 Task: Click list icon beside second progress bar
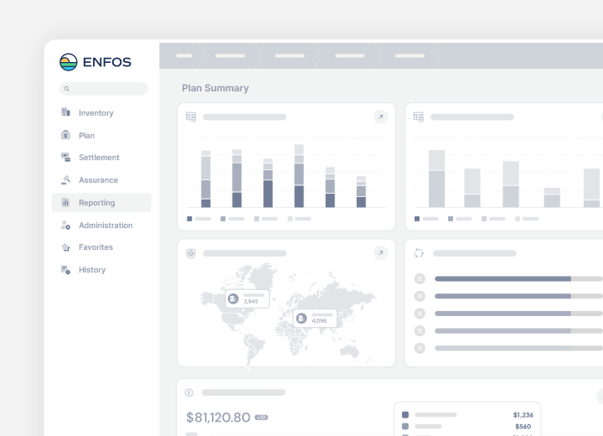point(420,296)
